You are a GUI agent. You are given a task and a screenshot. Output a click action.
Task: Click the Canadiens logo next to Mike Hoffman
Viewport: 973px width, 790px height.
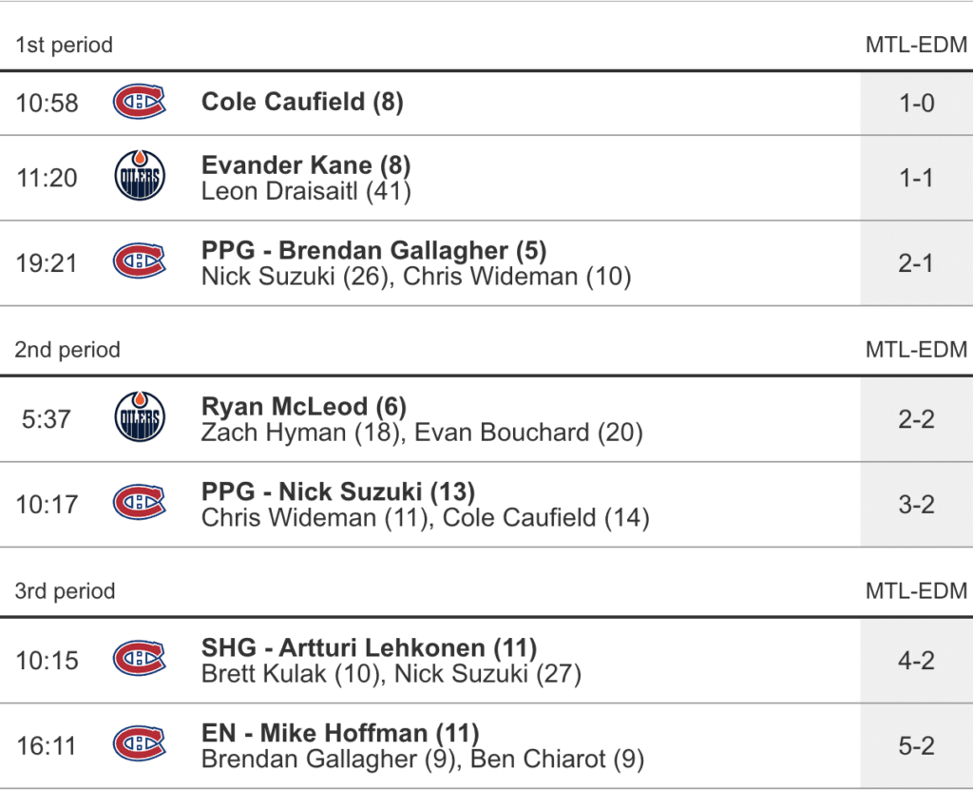(139, 745)
